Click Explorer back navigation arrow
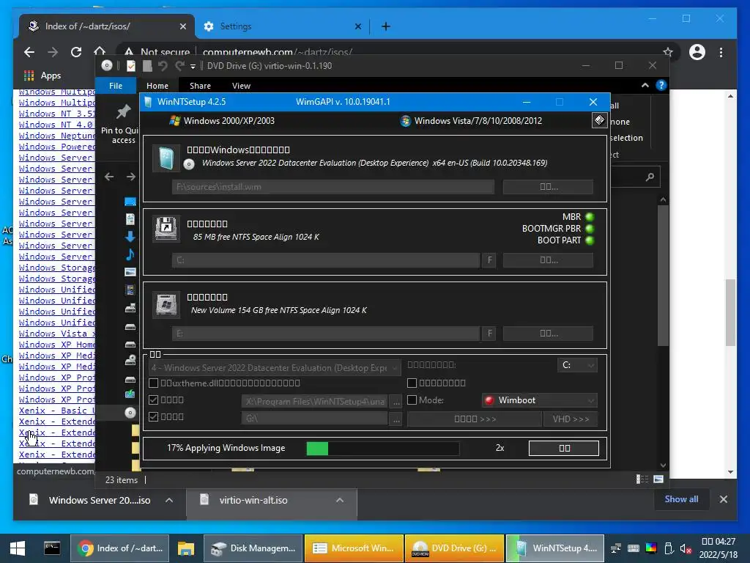The height and width of the screenshot is (563, 750). [x=109, y=177]
